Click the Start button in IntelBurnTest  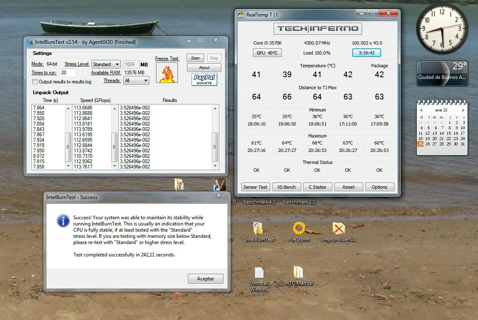tap(195, 58)
